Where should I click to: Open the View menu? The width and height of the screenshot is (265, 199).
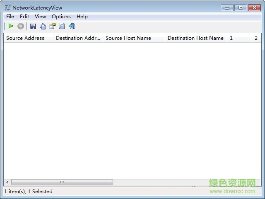tap(41, 17)
